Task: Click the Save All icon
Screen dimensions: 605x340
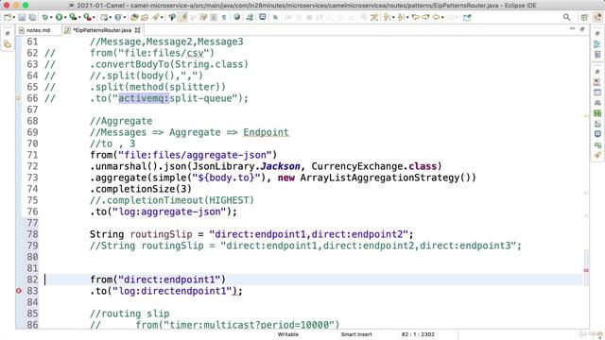Action: (32, 17)
